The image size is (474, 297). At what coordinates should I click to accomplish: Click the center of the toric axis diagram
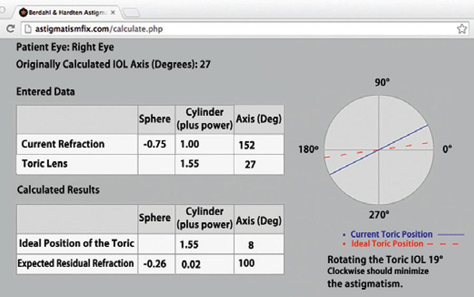[379, 150]
